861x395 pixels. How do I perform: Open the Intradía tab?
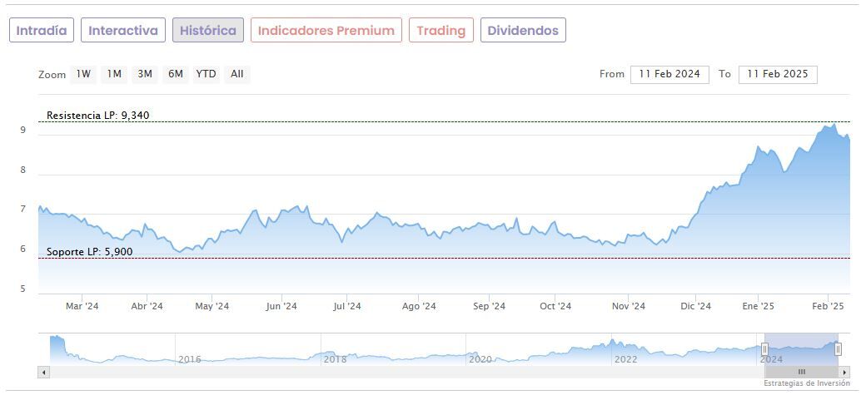click(42, 31)
